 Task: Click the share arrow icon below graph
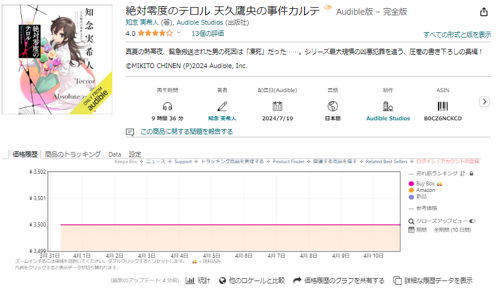[297, 281]
